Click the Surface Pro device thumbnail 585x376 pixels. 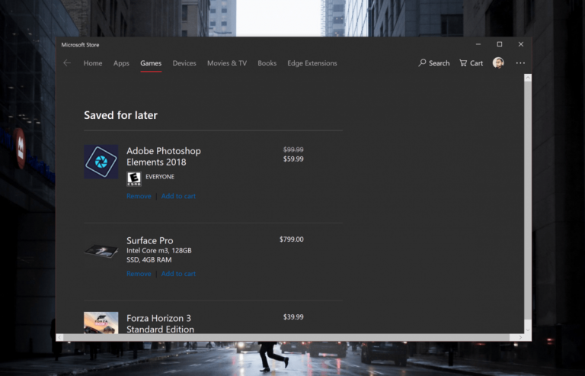pyautogui.click(x=101, y=251)
